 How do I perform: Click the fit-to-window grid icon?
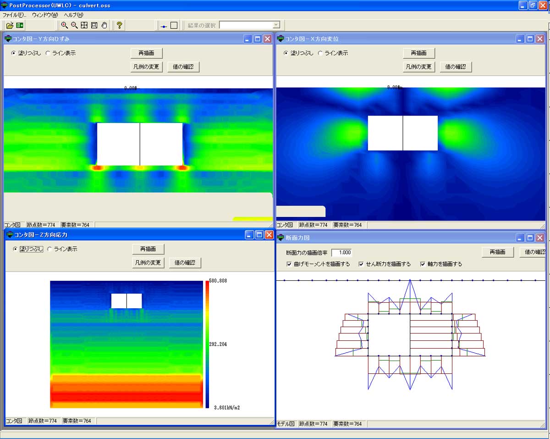(84, 25)
